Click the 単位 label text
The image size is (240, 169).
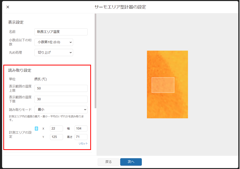click(x=12, y=79)
